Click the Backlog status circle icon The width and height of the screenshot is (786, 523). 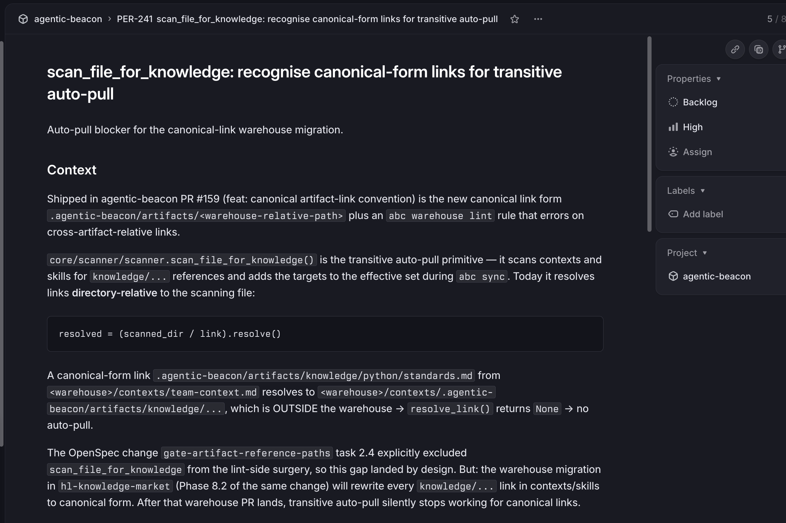tap(673, 102)
